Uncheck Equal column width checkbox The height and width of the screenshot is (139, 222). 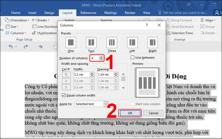64,95
